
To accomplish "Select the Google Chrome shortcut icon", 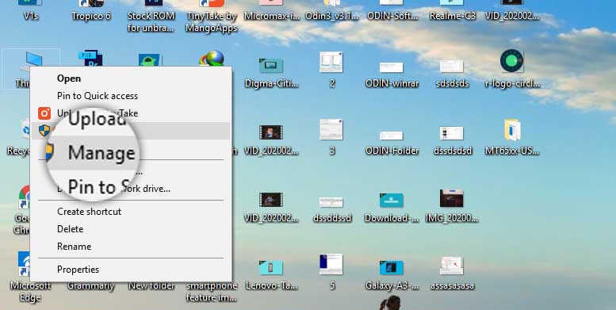I will (x=25, y=197).
